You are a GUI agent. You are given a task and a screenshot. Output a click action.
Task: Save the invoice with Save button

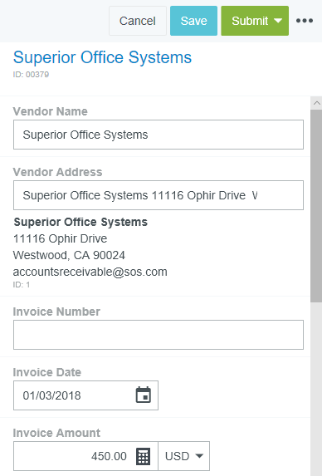(193, 21)
